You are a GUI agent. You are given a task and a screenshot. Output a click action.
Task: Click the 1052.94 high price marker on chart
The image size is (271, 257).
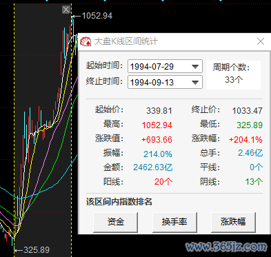[97, 16]
